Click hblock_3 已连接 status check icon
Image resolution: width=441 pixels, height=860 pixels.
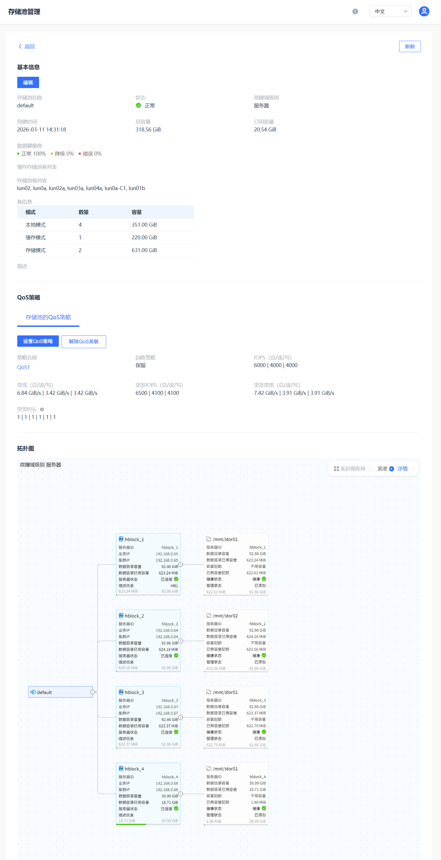tap(176, 732)
